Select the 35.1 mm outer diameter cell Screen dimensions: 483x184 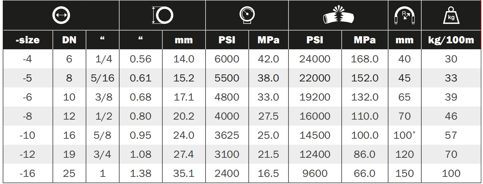point(184,174)
